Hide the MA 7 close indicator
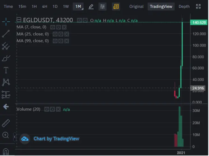This screenshot has width=209, height=156. pos(53,27)
